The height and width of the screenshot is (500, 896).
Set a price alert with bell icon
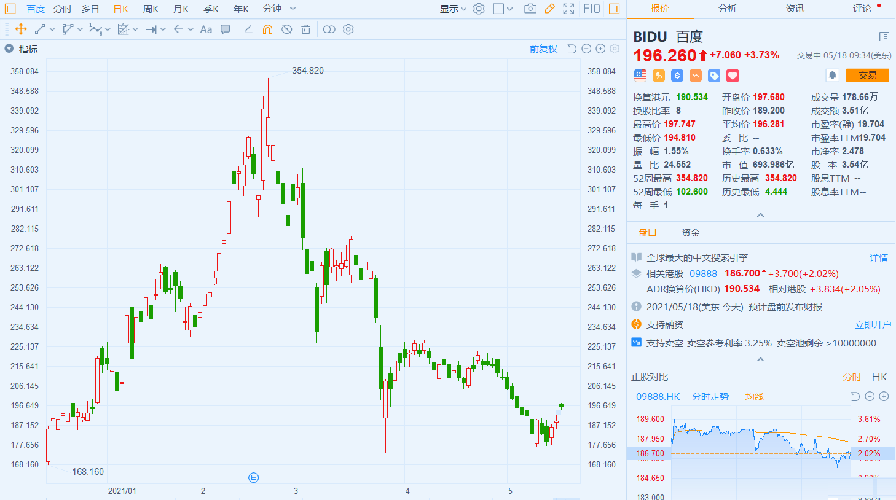pos(832,75)
